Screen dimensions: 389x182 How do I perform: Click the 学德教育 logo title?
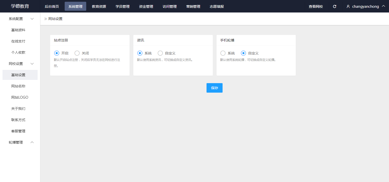[x=20, y=6]
